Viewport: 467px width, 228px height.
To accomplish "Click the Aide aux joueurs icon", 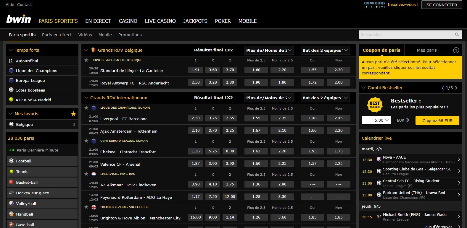I will (374, 5).
